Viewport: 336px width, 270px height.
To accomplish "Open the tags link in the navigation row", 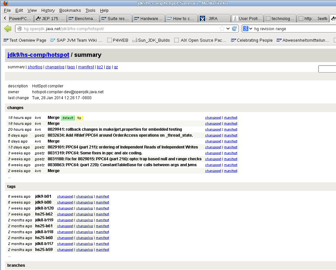I will (71, 67).
